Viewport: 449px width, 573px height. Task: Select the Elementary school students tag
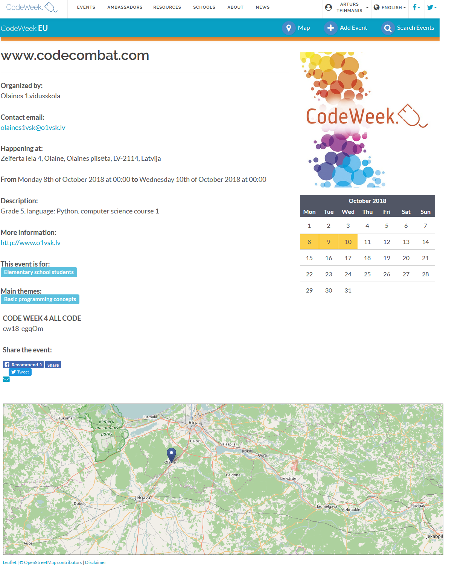click(x=39, y=272)
